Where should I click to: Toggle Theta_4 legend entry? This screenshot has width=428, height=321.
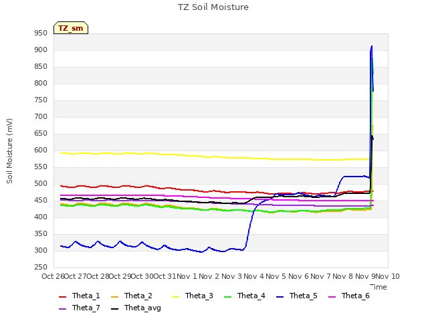tap(245, 296)
